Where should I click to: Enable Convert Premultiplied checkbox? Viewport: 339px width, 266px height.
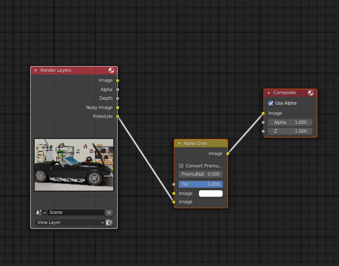(181, 166)
